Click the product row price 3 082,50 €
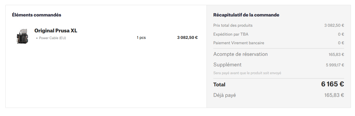The width and height of the screenshot is (355, 116). click(187, 37)
